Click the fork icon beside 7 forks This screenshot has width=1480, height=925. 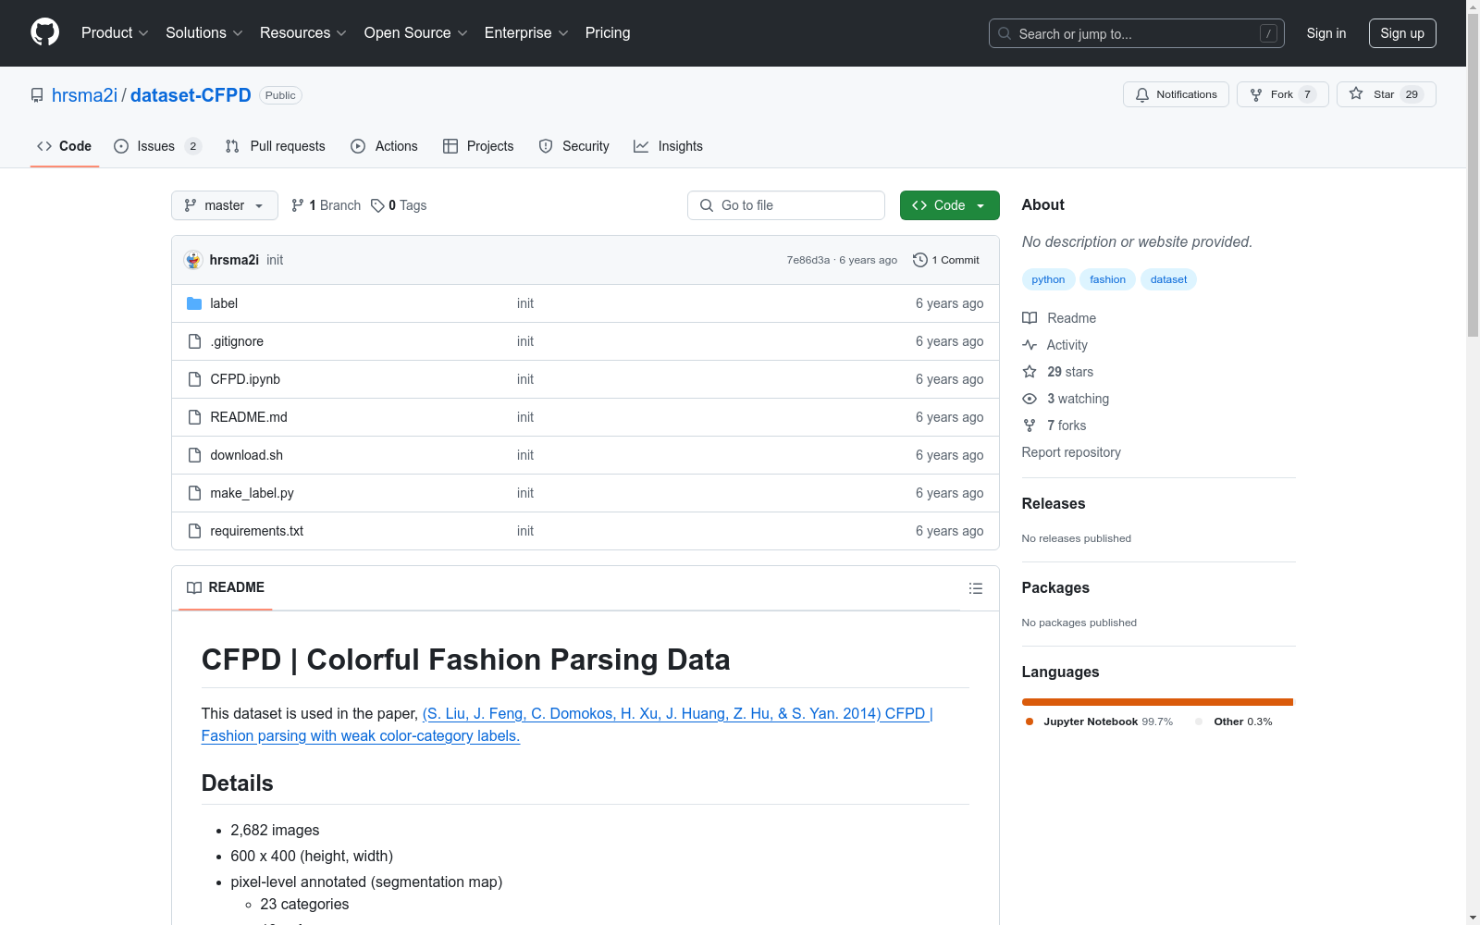pyautogui.click(x=1030, y=425)
